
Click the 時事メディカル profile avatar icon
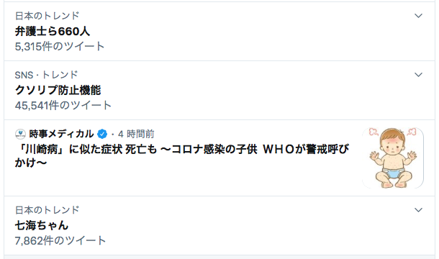[x=20, y=134]
